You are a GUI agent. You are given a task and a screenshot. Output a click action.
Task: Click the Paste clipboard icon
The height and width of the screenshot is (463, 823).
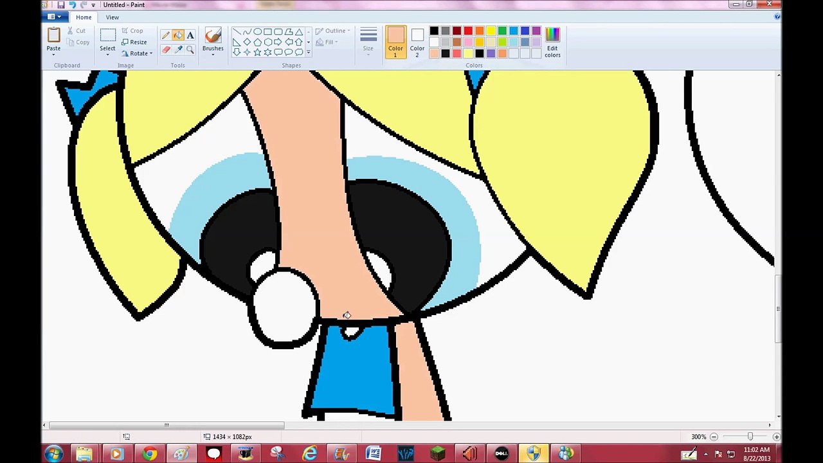click(53, 35)
